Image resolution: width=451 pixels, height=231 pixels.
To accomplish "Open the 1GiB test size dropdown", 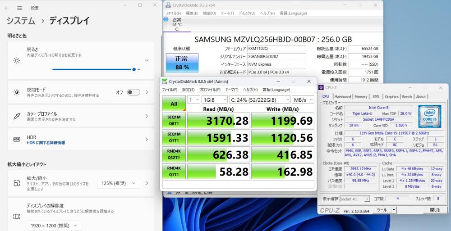I will coord(215,100).
